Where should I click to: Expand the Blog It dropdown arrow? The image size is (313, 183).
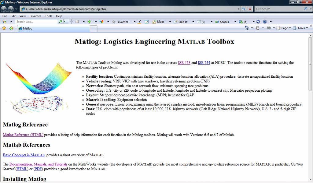point(193,22)
